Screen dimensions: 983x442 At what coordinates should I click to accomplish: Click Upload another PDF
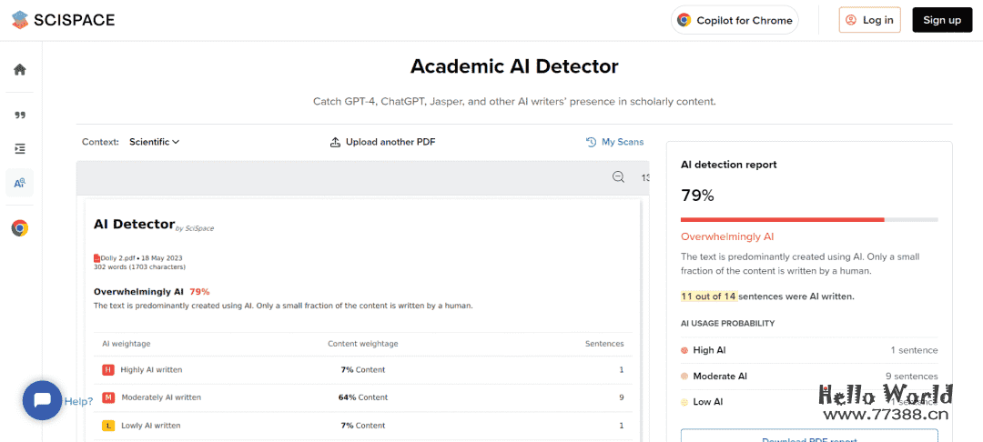tap(382, 142)
